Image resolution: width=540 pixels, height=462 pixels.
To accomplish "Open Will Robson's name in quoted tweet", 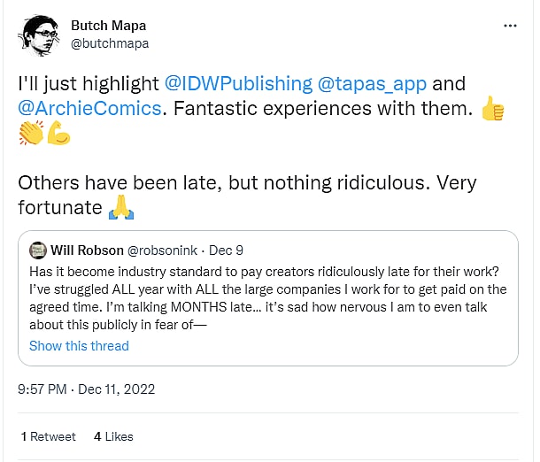I will click(88, 251).
